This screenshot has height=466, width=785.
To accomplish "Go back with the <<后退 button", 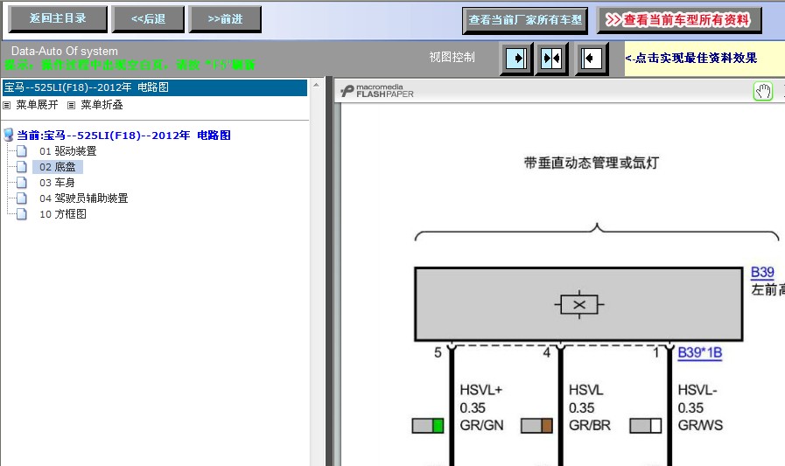I will (x=148, y=19).
